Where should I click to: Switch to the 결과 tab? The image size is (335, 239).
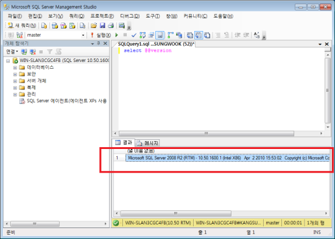coord(124,142)
